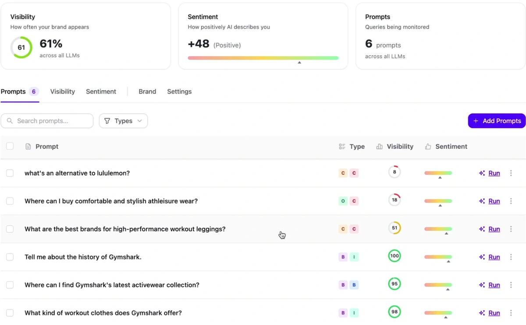Tick checkbox for latest activewear collection prompt
Screen dimensions: 526x325
click(x=10, y=285)
